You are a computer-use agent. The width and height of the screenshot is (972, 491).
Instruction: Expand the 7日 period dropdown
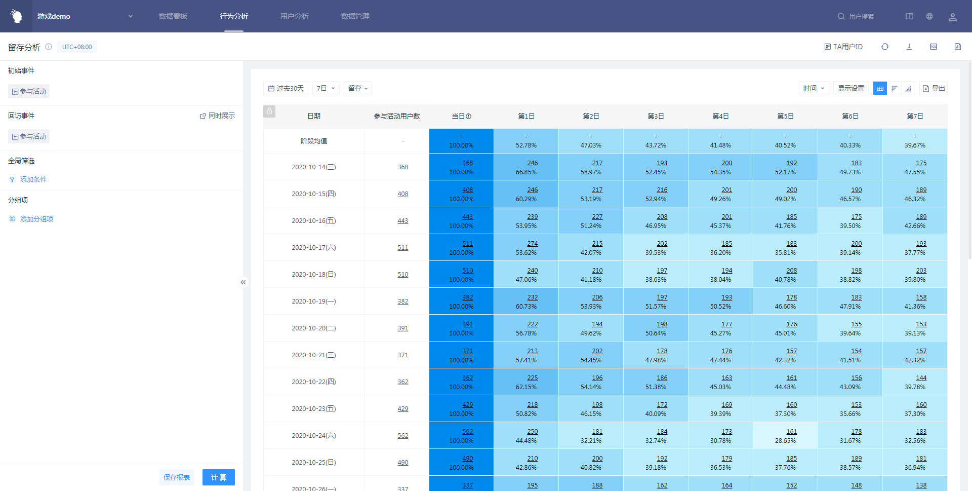click(326, 88)
